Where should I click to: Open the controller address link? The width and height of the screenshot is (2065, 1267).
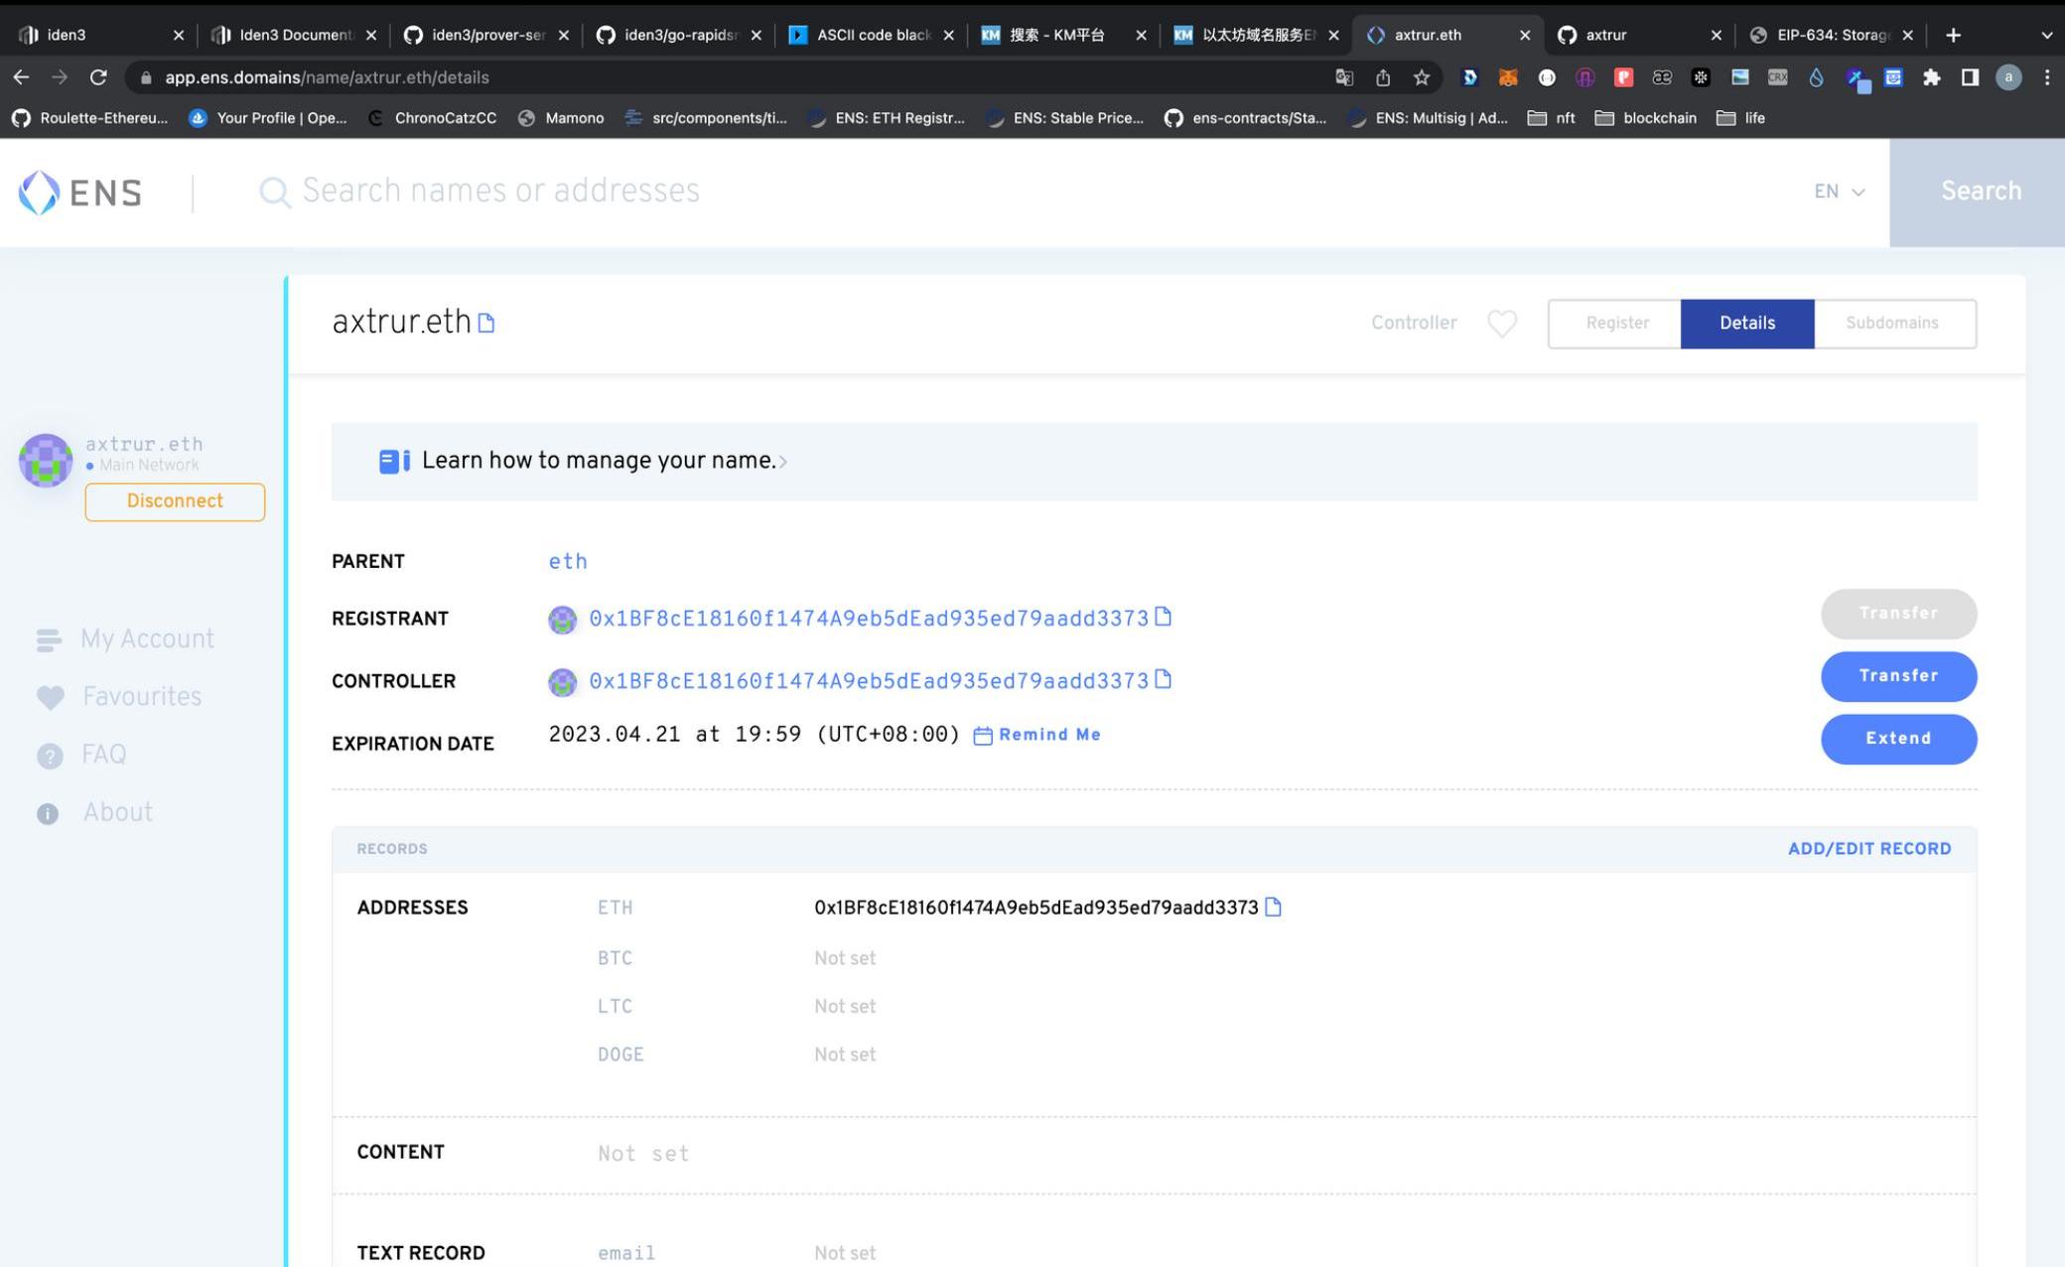point(869,681)
